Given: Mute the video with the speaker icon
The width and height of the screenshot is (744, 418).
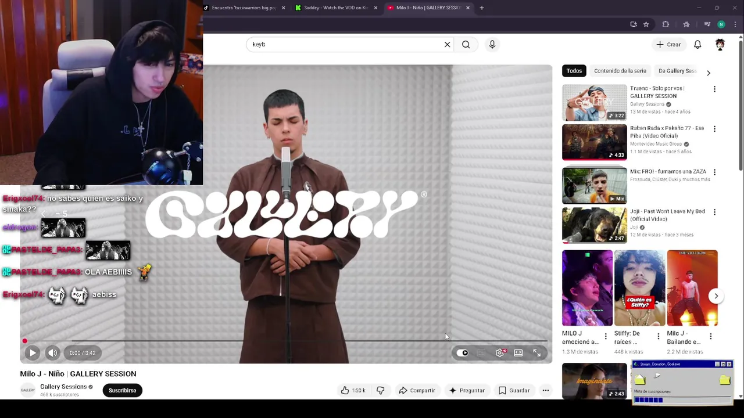Looking at the screenshot, I should coord(52,352).
